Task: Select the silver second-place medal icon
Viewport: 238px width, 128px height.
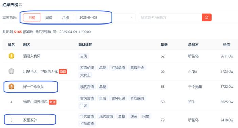Action: (x=11, y=71)
